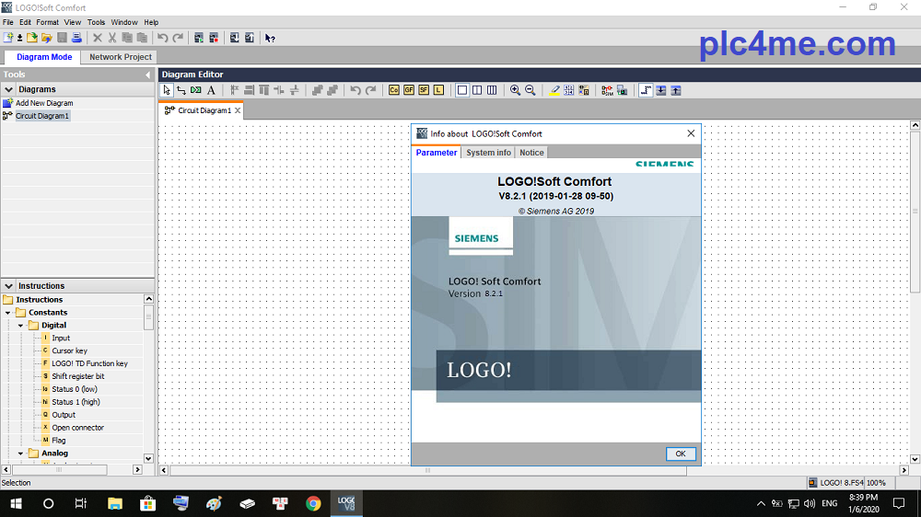Collapse the Instructions panel chevron

[8, 286]
